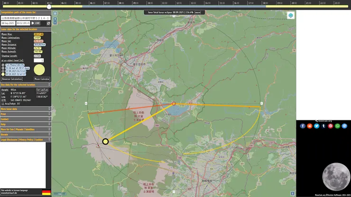Share via WhatsApp
The width and height of the screenshot is (351, 197).
(337, 126)
